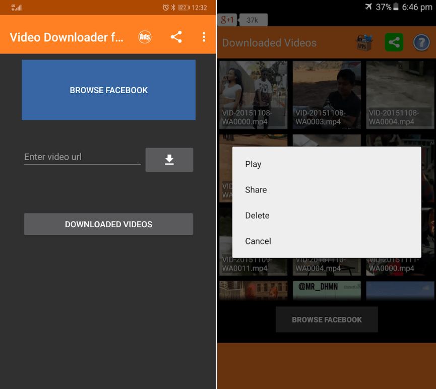
Task: Open the blue help question-mark icon
Action: (x=421, y=43)
